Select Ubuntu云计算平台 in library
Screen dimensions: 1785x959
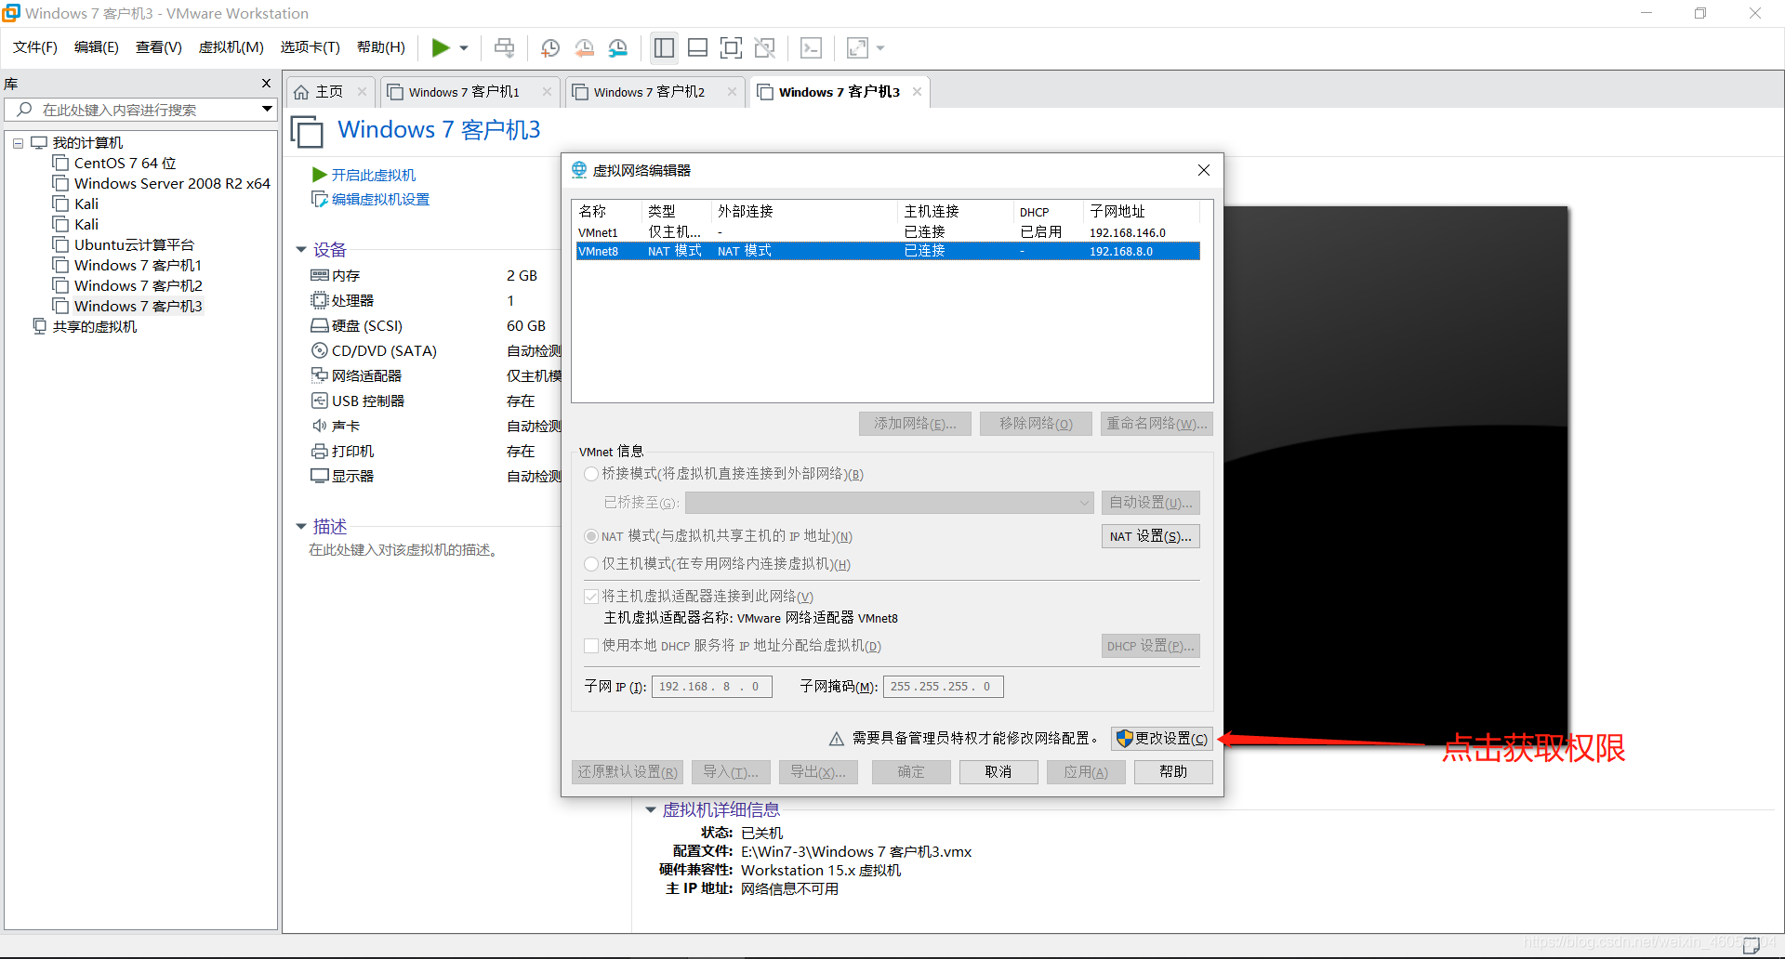[x=134, y=245]
